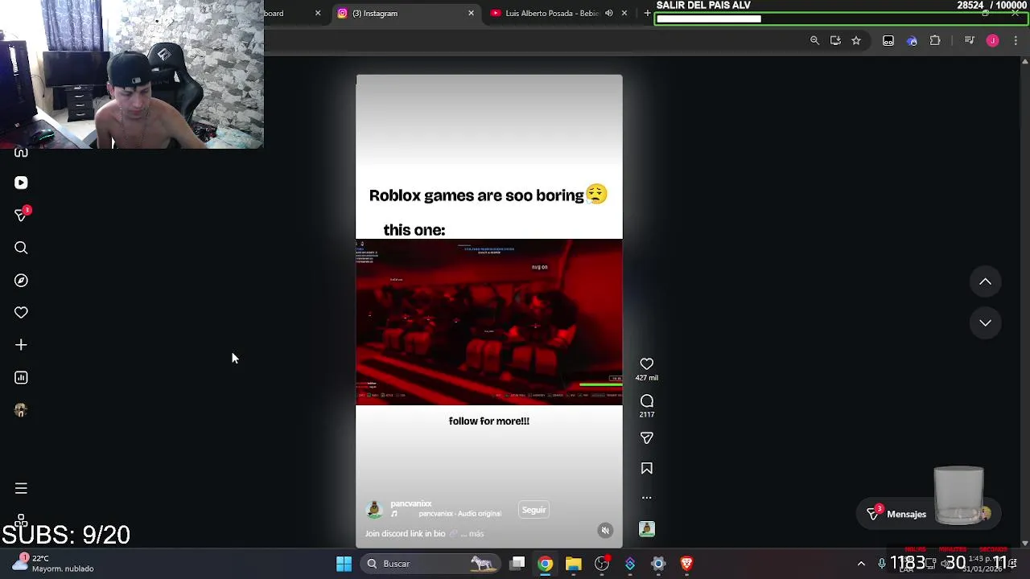
Task: Mute the YouTube tab via speaker icon
Action: click(608, 13)
